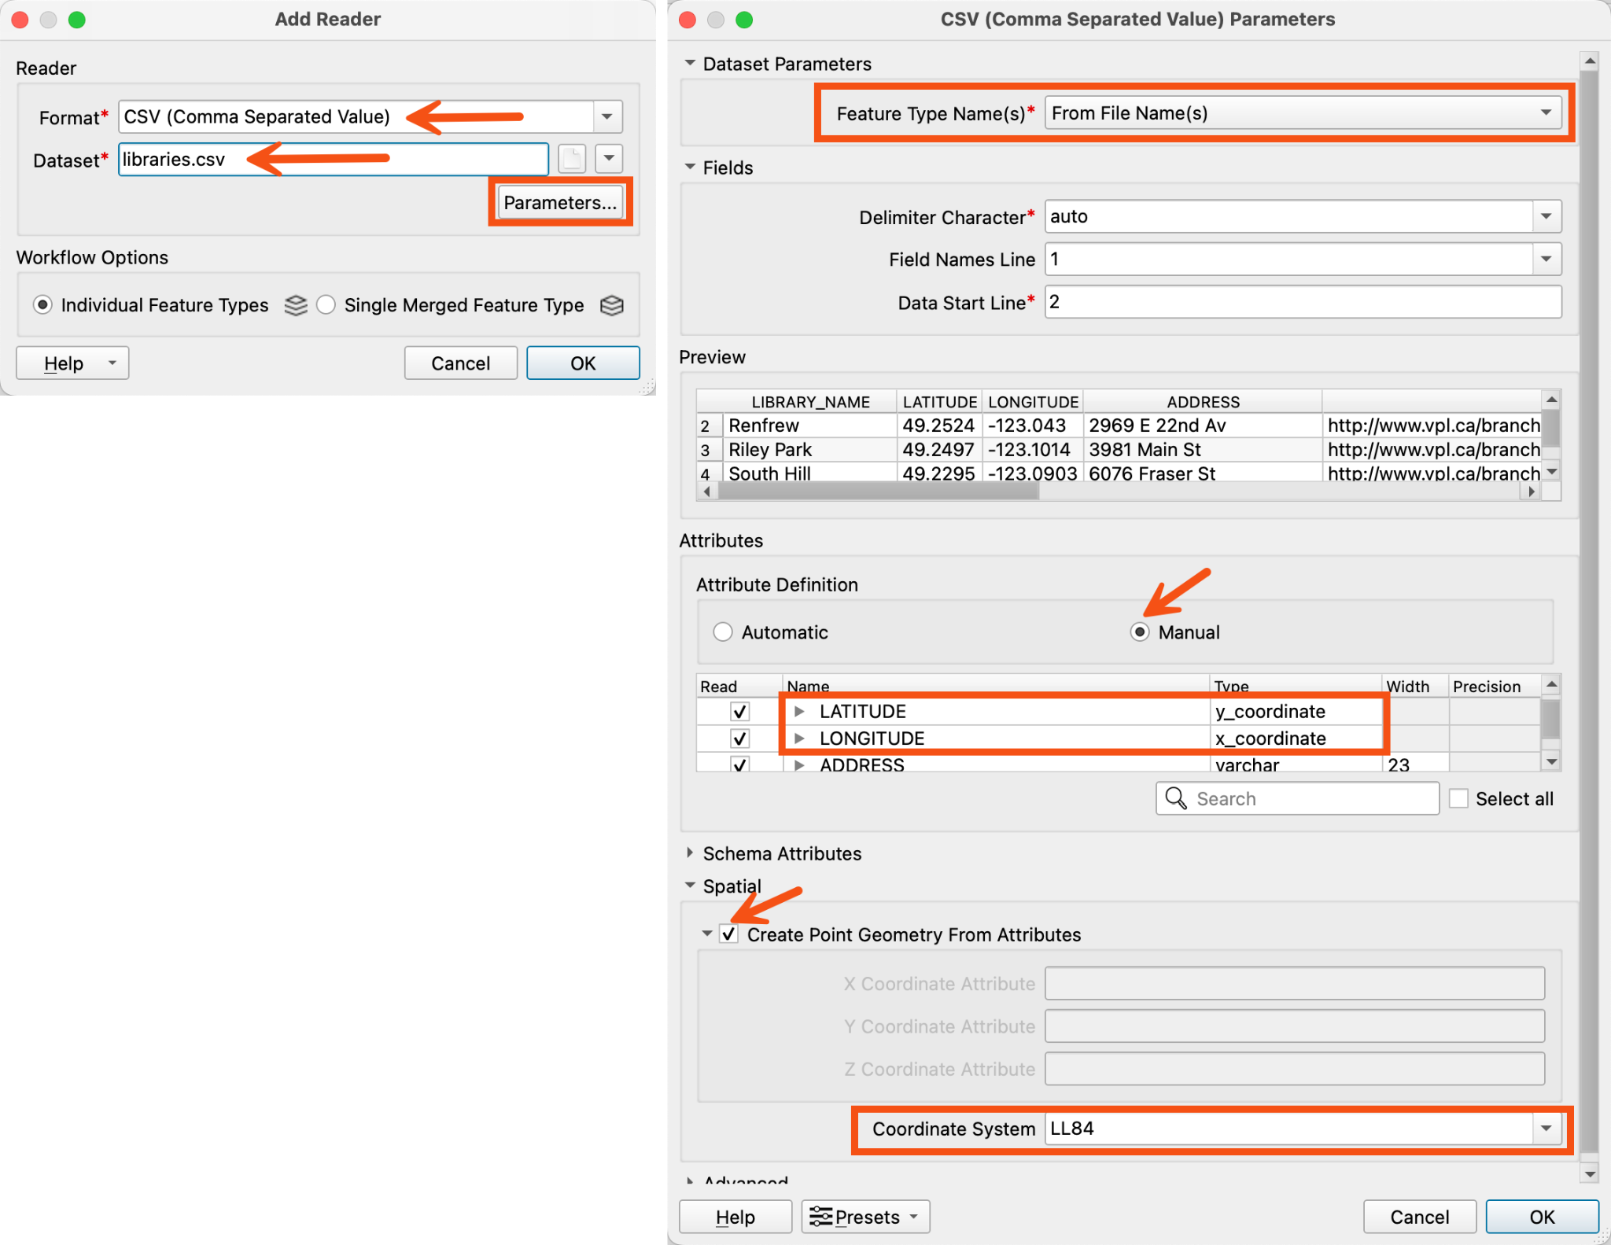Viewport: 1611px width, 1245px height.
Task: Click Cancel in the Add Reader dialog
Action: pyautogui.click(x=461, y=363)
